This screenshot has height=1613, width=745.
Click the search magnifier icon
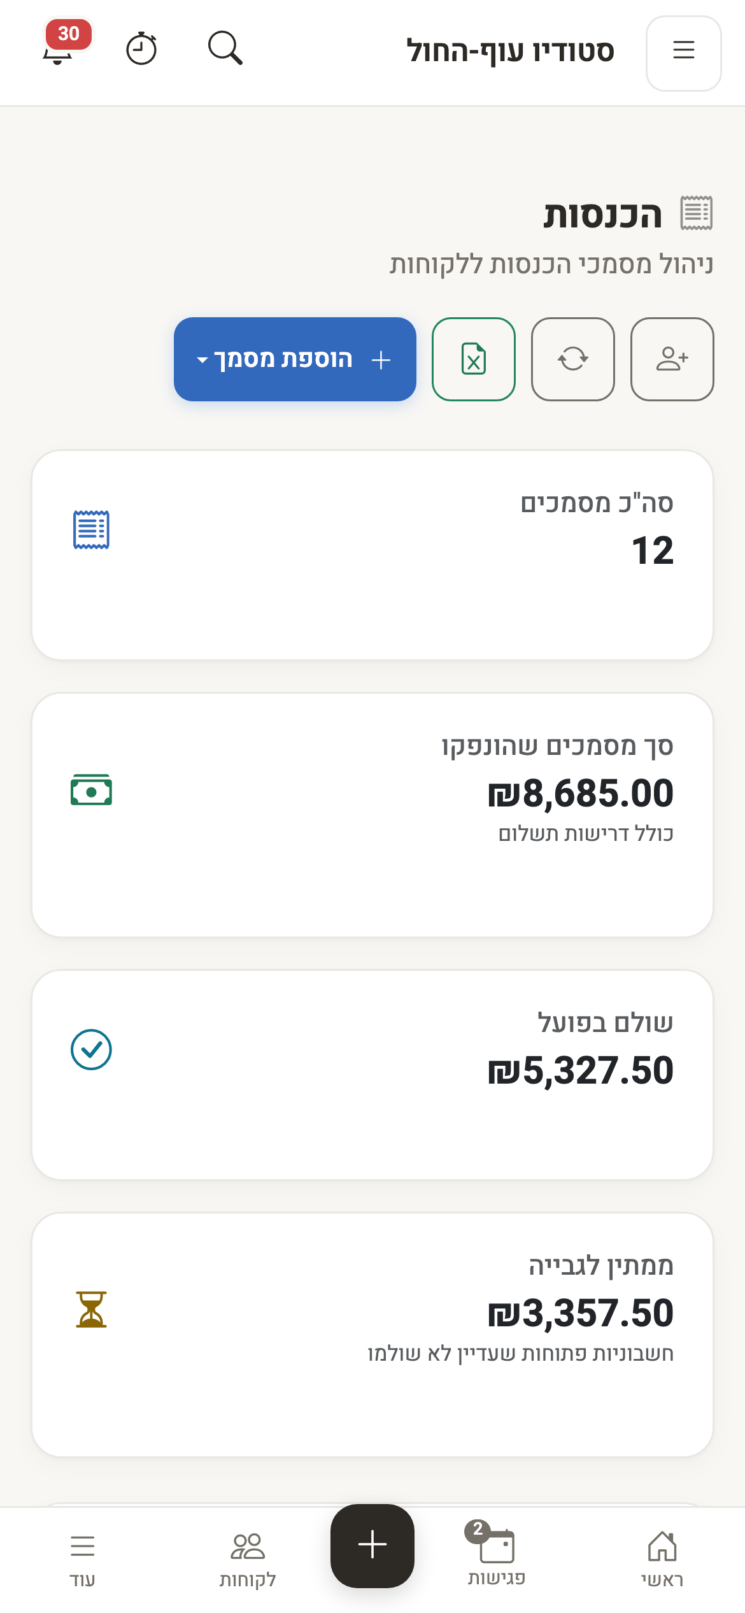click(225, 48)
